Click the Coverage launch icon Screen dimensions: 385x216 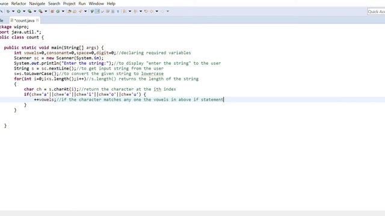[29, 11]
